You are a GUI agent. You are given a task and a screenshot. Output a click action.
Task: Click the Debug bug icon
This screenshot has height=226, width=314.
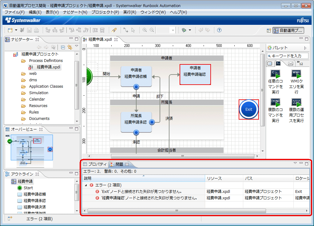(184, 30)
